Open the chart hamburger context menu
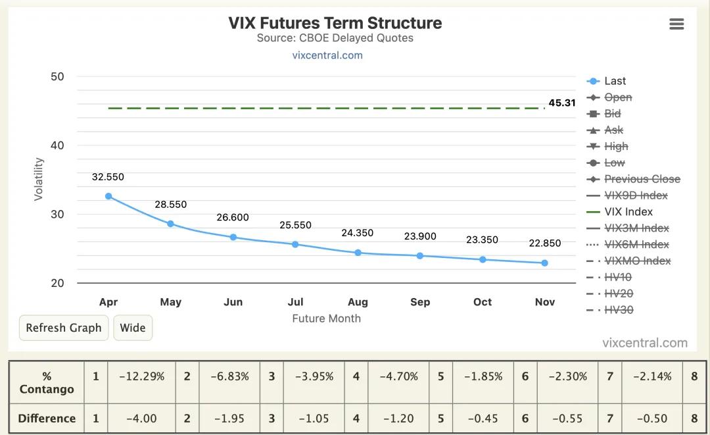The width and height of the screenshot is (710, 435). [x=676, y=24]
